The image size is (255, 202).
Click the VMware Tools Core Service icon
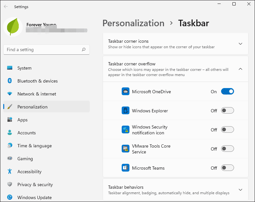126,149
